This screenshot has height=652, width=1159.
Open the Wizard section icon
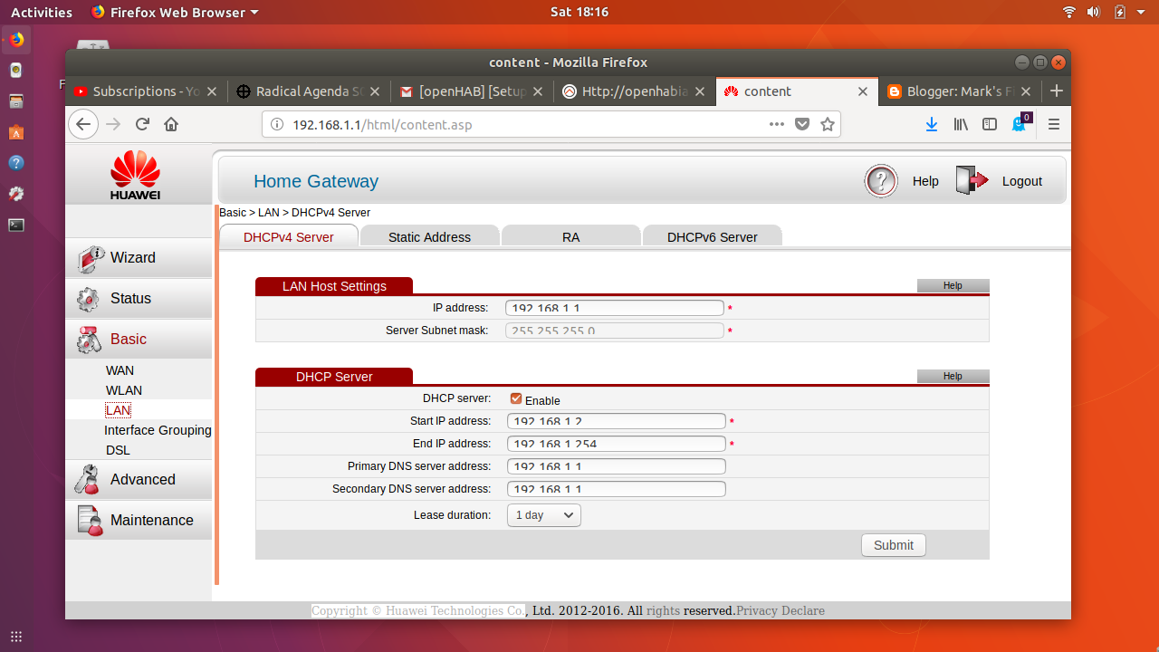tap(91, 258)
